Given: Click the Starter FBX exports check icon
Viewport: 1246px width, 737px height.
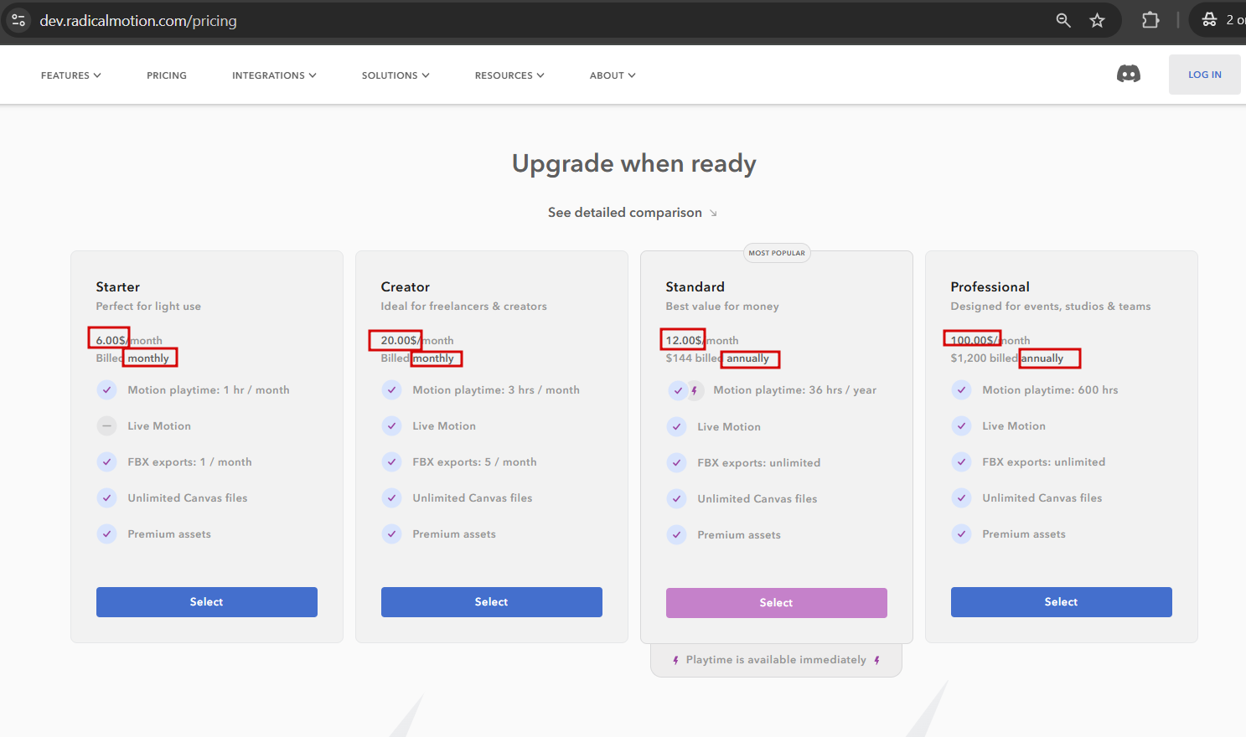Looking at the screenshot, I should click(106, 462).
